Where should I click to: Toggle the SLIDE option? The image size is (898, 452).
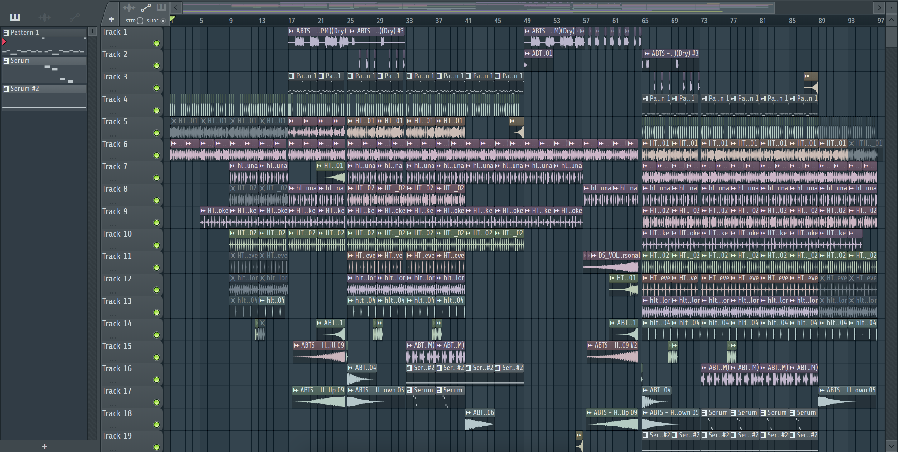click(x=163, y=21)
